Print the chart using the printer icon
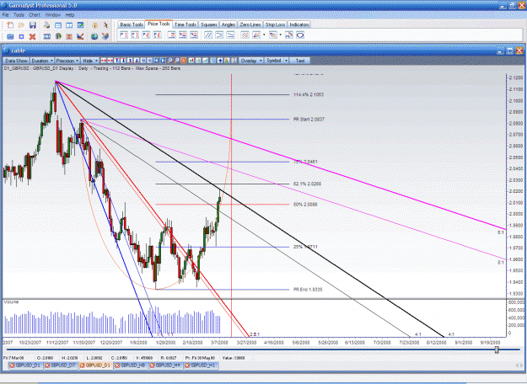This screenshot has height=384, width=527. click(x=46, y=25)
